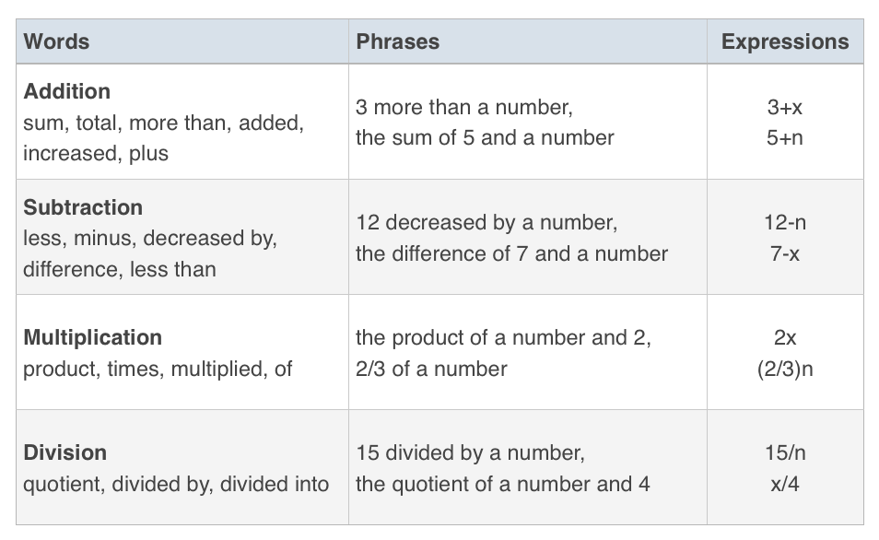Click the Expressions column header
The width and height of the screenshot is (879, 540).
tap(785, 41)
